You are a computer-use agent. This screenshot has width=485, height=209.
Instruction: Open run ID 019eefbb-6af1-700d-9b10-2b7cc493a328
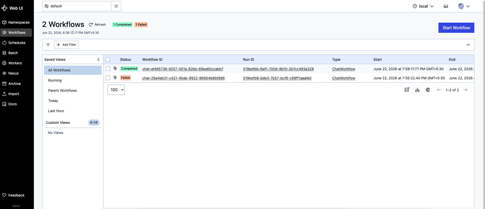pyautogui.click(x=278, y=69)
